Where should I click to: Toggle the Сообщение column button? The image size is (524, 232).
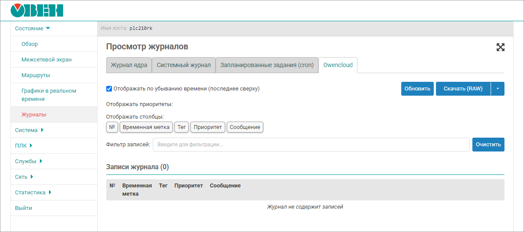(245, 127)
